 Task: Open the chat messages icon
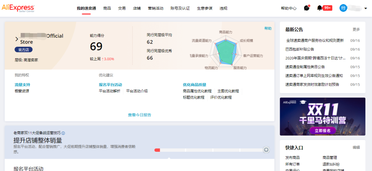tap(307, 8)
